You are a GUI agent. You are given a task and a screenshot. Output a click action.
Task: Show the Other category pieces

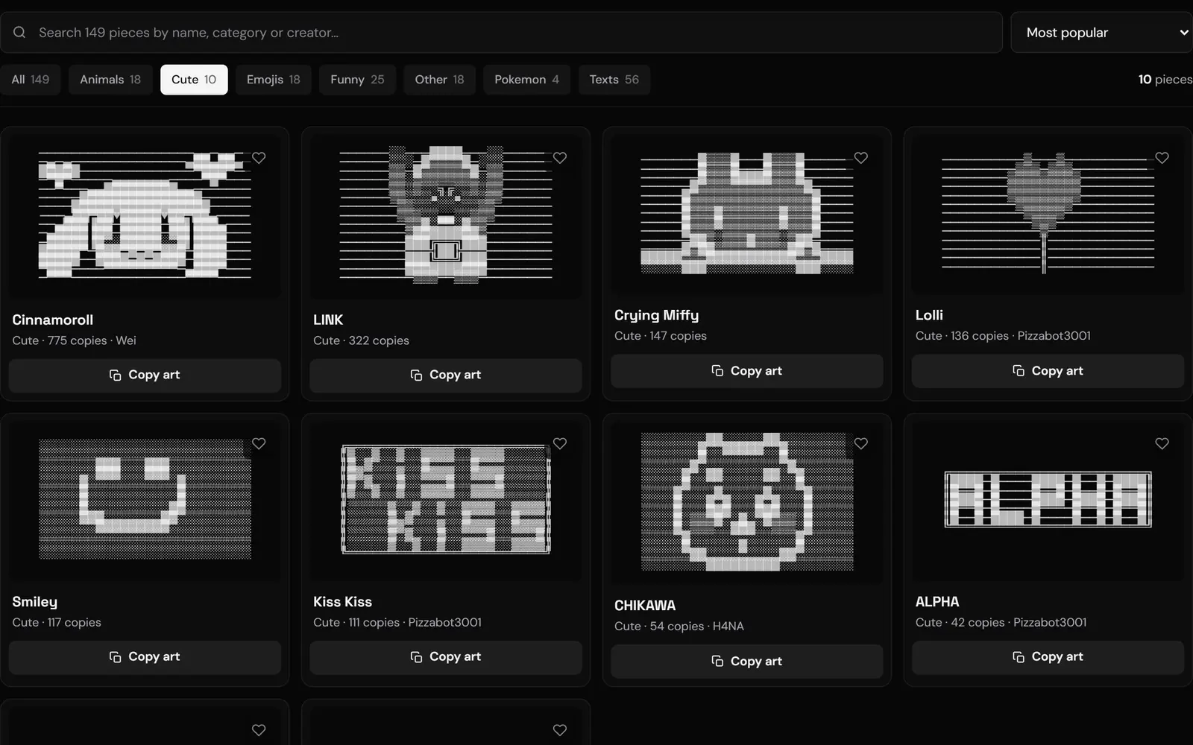point(439,80)
